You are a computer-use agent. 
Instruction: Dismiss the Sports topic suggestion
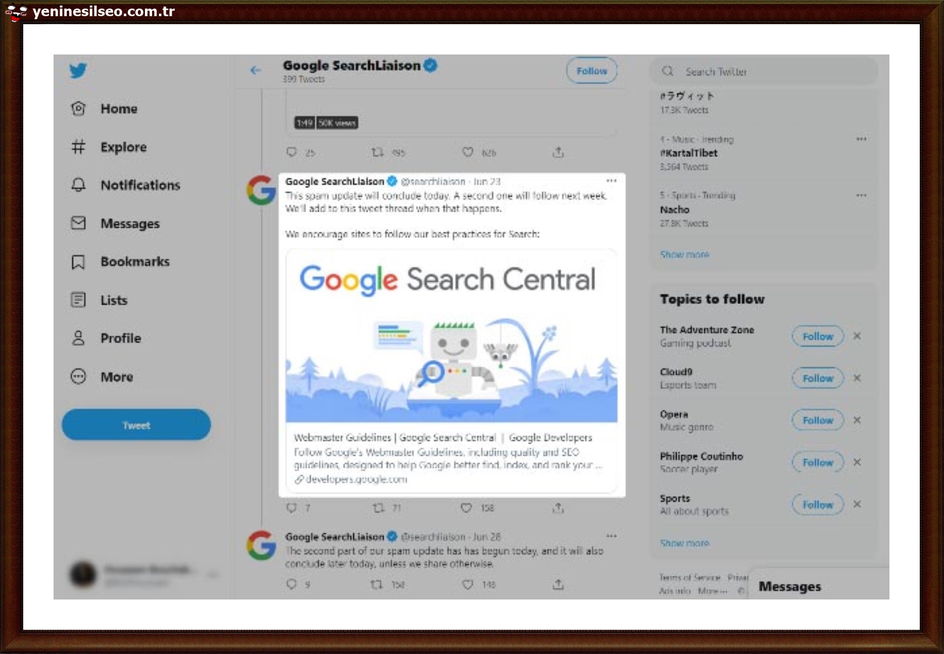coord(857,504)
